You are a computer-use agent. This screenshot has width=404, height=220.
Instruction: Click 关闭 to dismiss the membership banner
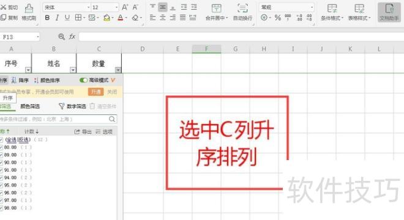[112, 92]
